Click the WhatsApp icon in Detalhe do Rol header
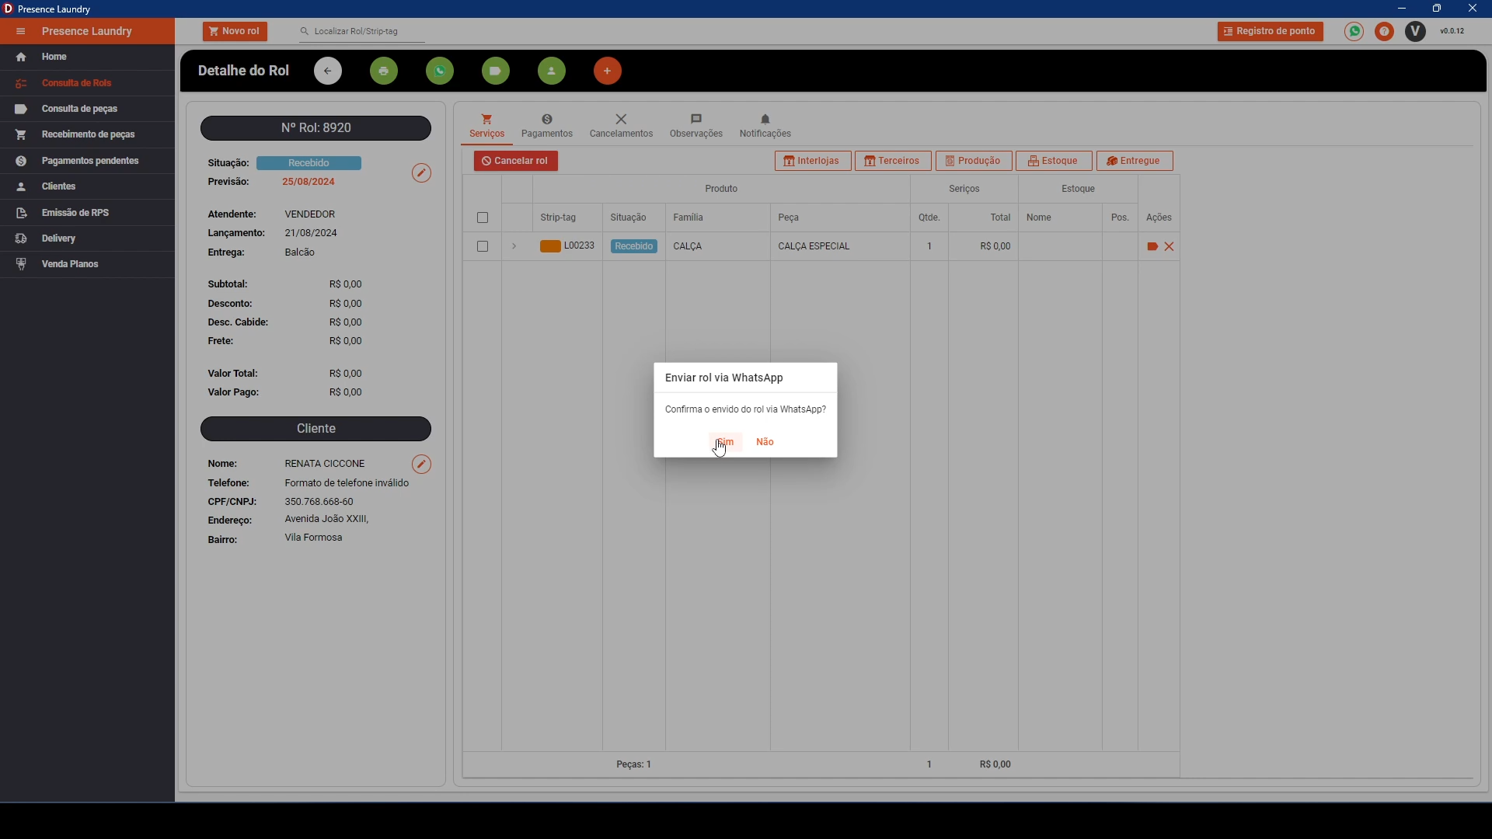This screenshot has height=839, width=1492. click(440, 71)
